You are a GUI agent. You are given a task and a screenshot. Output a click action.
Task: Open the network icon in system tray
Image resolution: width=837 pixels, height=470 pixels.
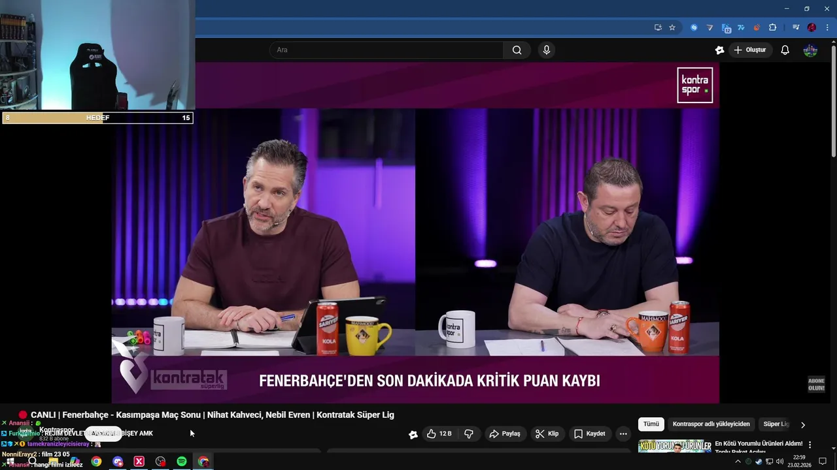coord(769,462)
